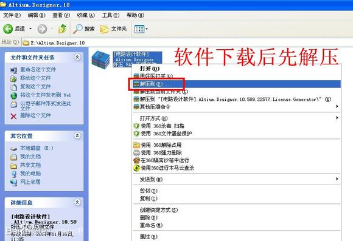Open the Back button history dropdown arrow

(30, 29)
